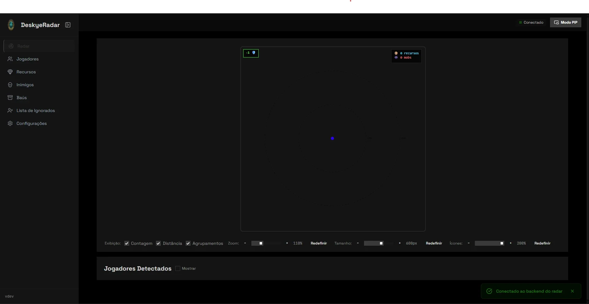This screenshot has width=589, height=304.
Task: Click the picture-in-picture icon in Modo PiP
Action: (556, 22)
